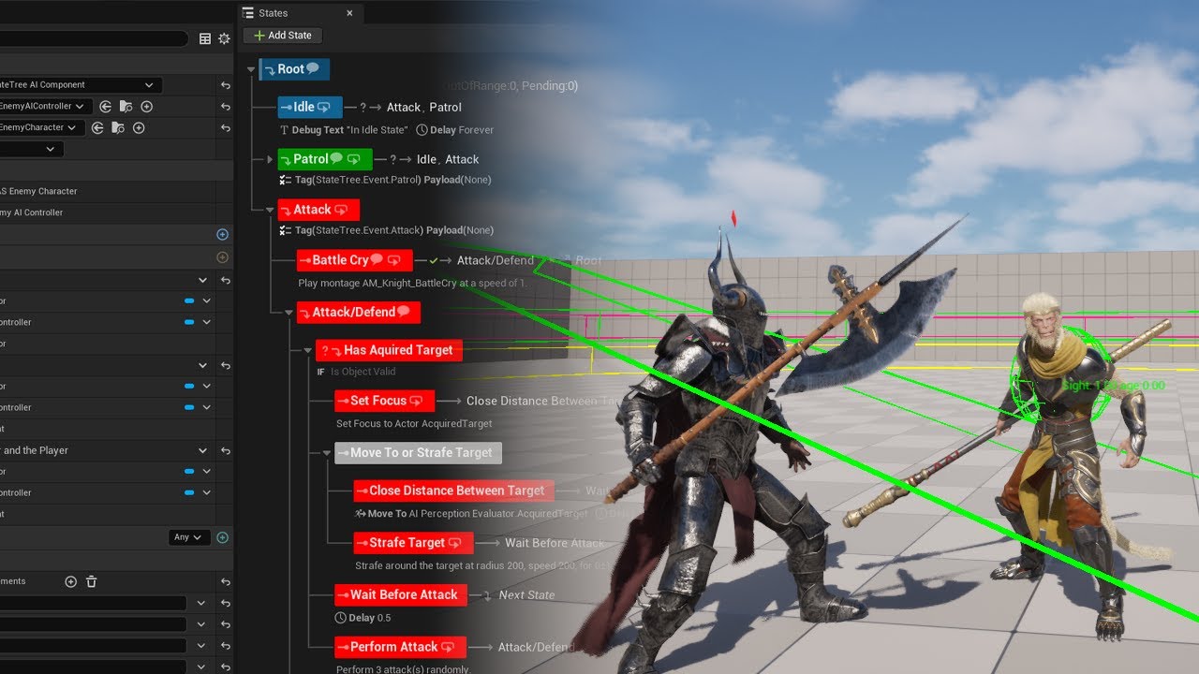Open the Any match dropdown
The width and height of the screenshot is (1199, 674).
[188, 537]
